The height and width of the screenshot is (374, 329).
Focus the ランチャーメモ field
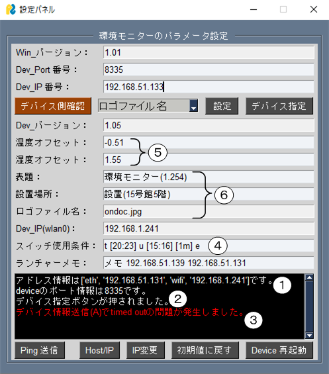point(209,263)
